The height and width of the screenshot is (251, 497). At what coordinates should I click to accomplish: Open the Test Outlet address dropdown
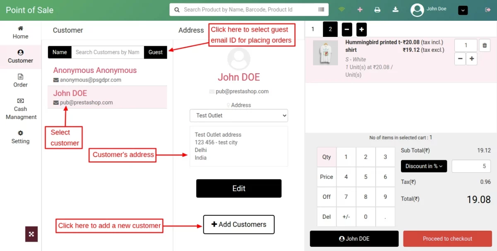239,116
